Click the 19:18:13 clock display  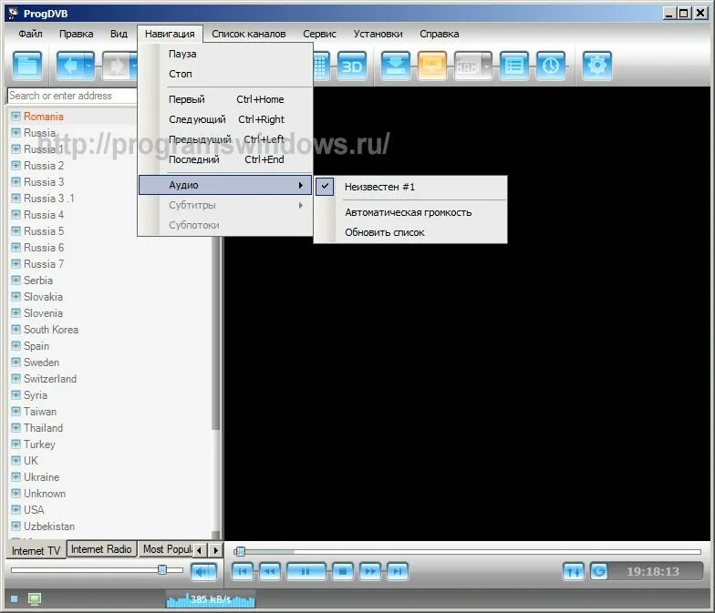tap(653, 571)
